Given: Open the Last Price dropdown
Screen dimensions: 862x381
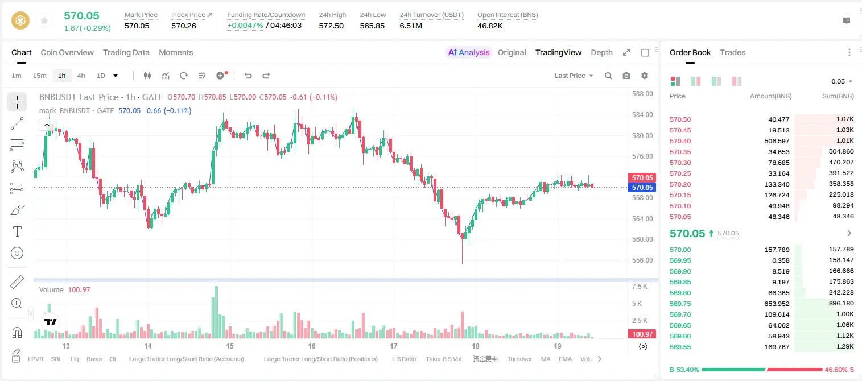Looking at the screenshot, I should (x=574, y=76).
